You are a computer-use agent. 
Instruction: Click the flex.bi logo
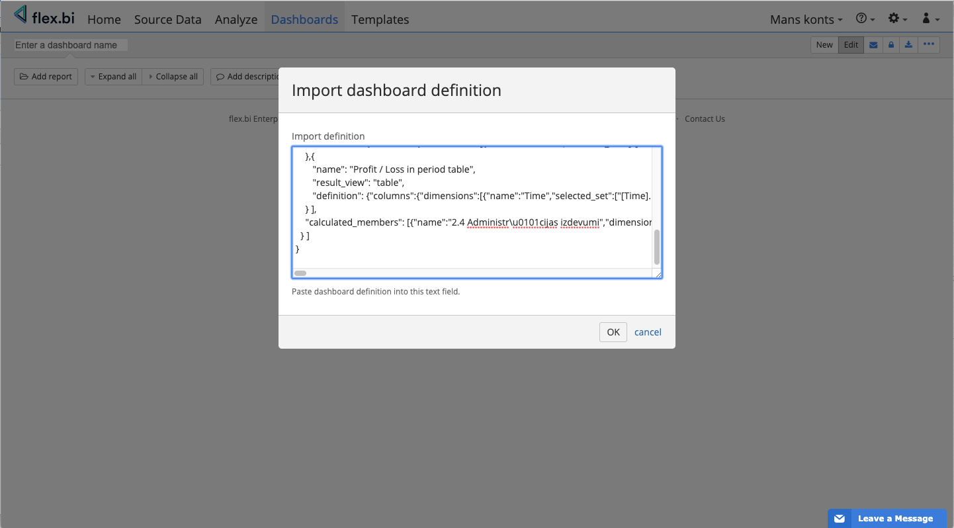pos(44,17)
